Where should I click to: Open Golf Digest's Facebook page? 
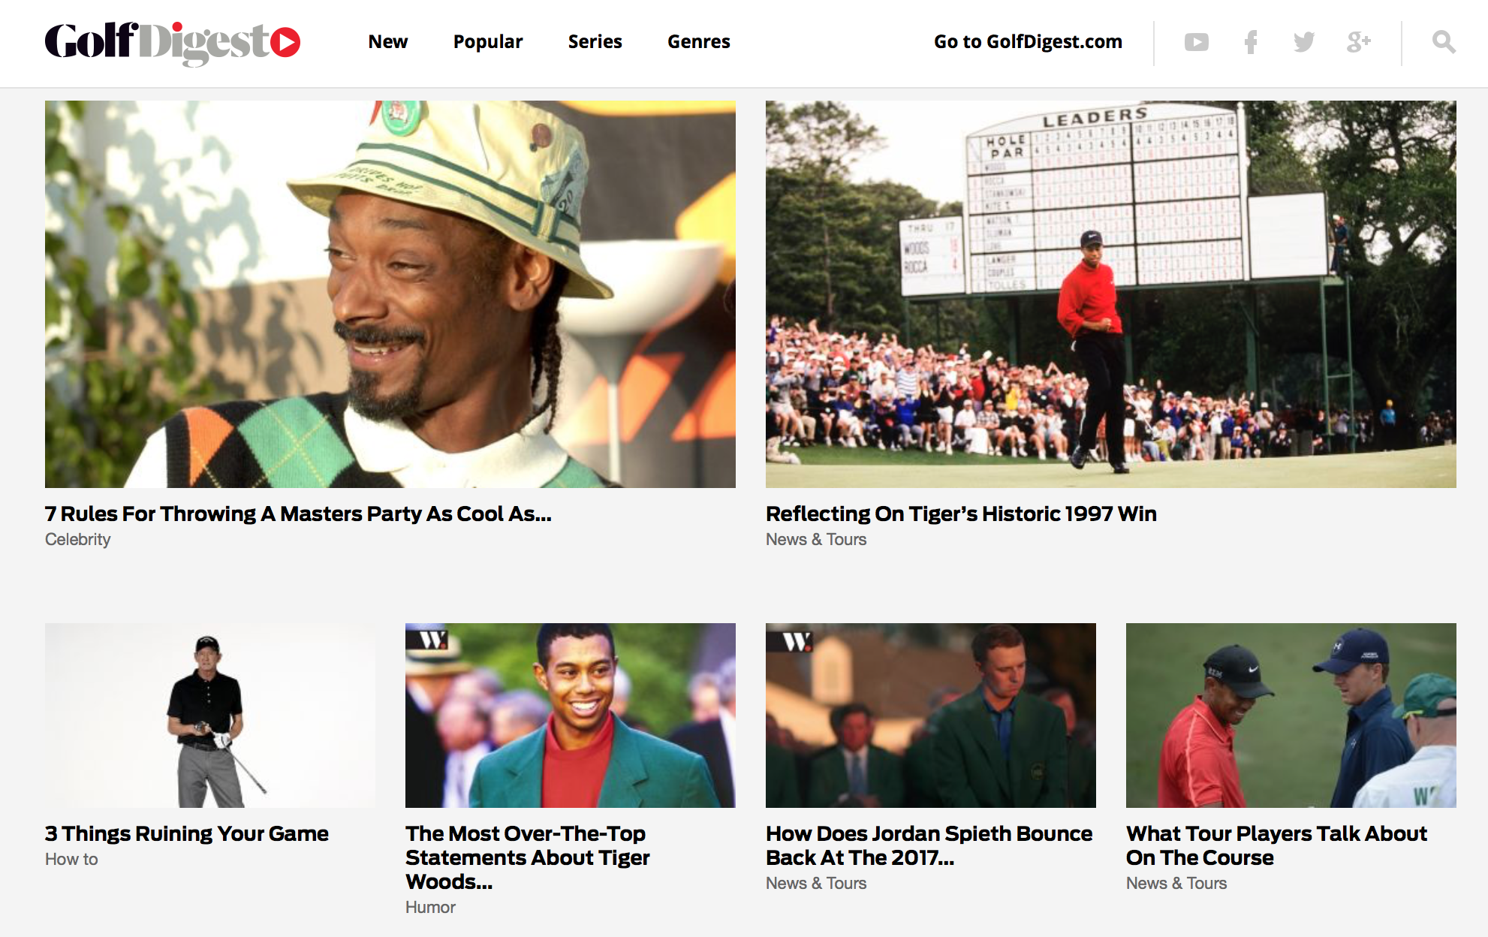click(1250, 42)
